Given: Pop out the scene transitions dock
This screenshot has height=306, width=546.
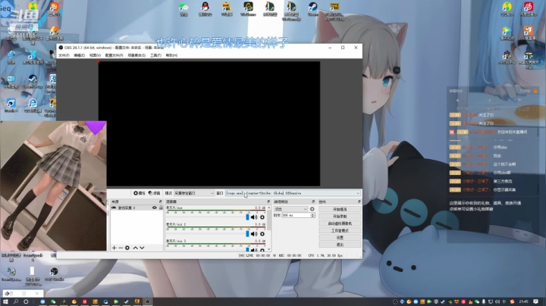Looking at the screenshot, I should (313, 201).
